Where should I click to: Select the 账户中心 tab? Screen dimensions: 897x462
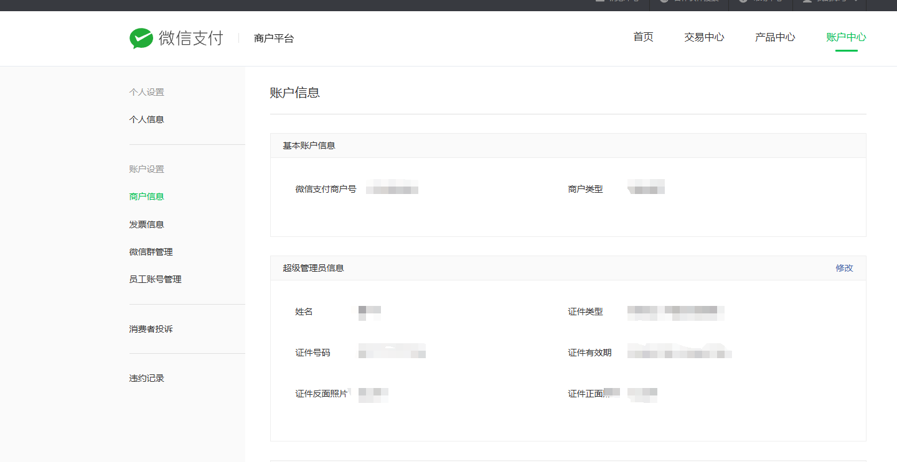pyautogui.click(x=846, y=37)
